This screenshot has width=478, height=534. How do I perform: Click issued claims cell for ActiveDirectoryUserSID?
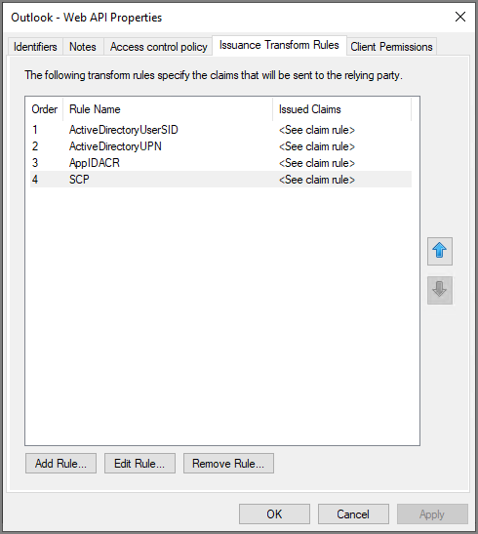[317, 130]
